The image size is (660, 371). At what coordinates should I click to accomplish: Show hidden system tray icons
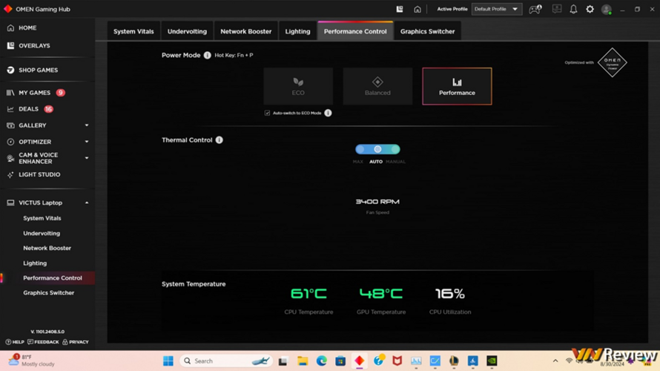click(x=555, y=361)
